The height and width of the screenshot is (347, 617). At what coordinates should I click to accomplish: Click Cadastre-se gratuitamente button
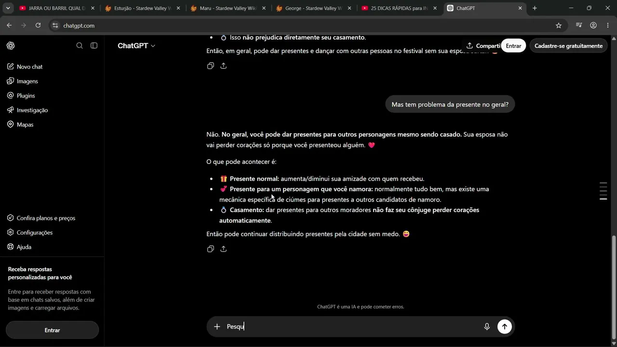click(568, 46)
